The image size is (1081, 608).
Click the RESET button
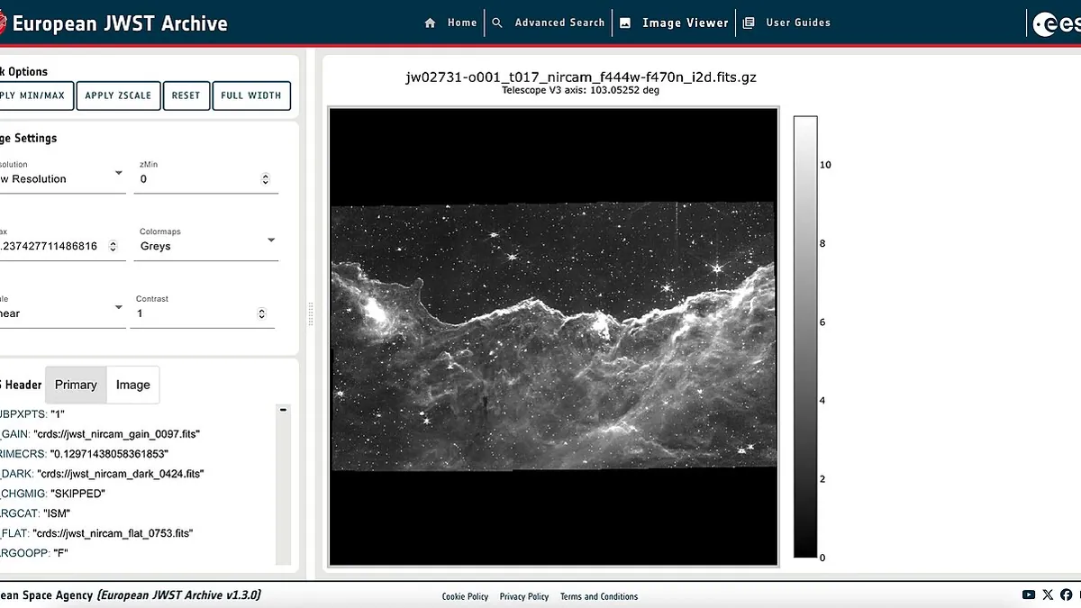(x=186, y=95)
